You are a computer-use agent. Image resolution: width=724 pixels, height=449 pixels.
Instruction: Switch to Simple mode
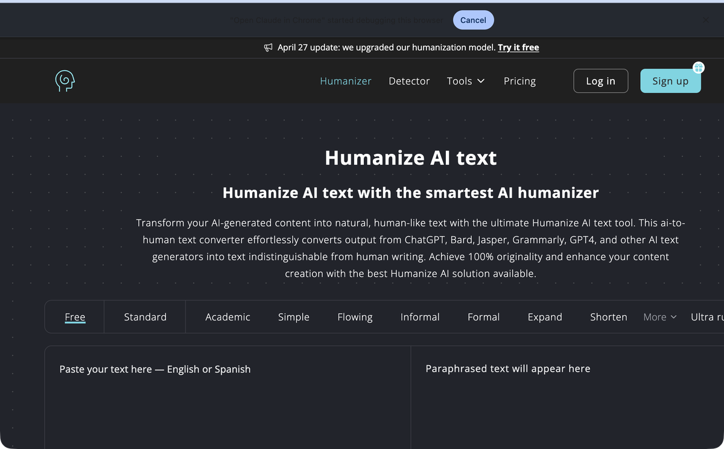[x=294, y=317]
